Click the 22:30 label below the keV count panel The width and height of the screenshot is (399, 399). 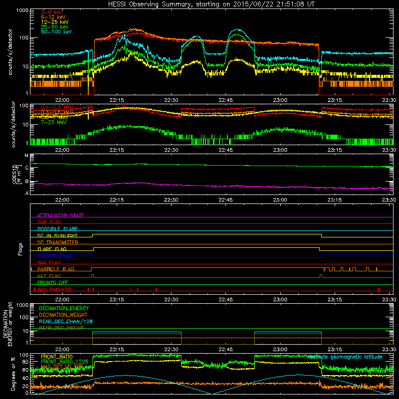(x=171, y=100)
